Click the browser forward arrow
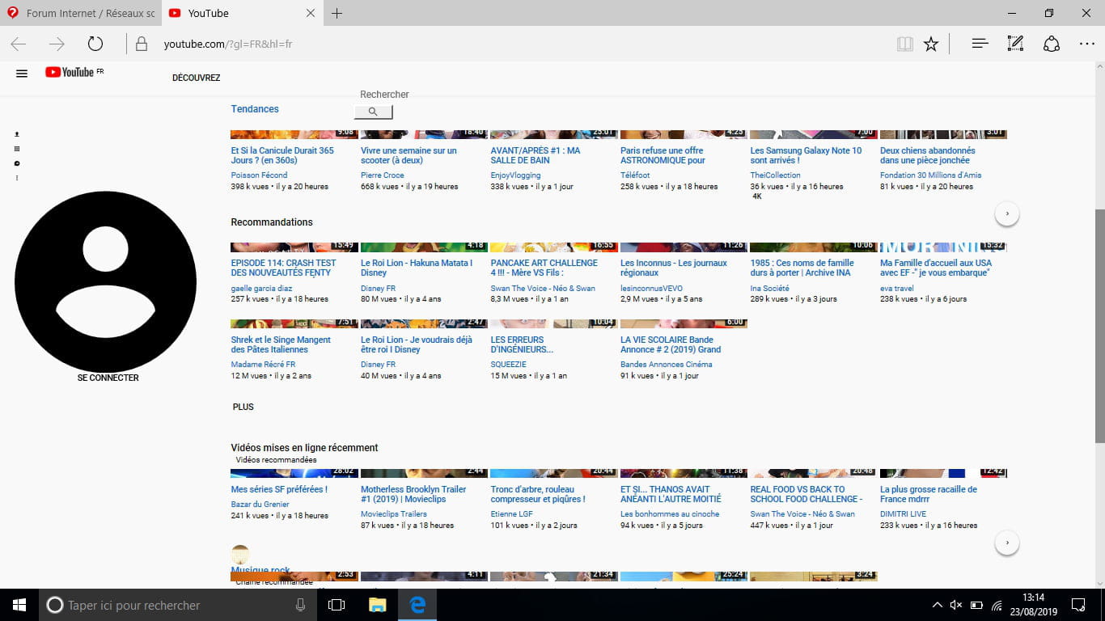This screenshot has width=1105, height=621. point(57,44)
